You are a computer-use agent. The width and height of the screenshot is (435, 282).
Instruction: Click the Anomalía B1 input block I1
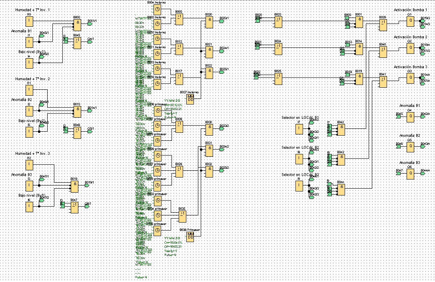[29, 42]
